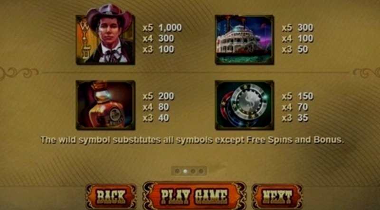Click the BACK button
Image resolution: width=380 pixels, height=210 pixels.
coord(111,196)
